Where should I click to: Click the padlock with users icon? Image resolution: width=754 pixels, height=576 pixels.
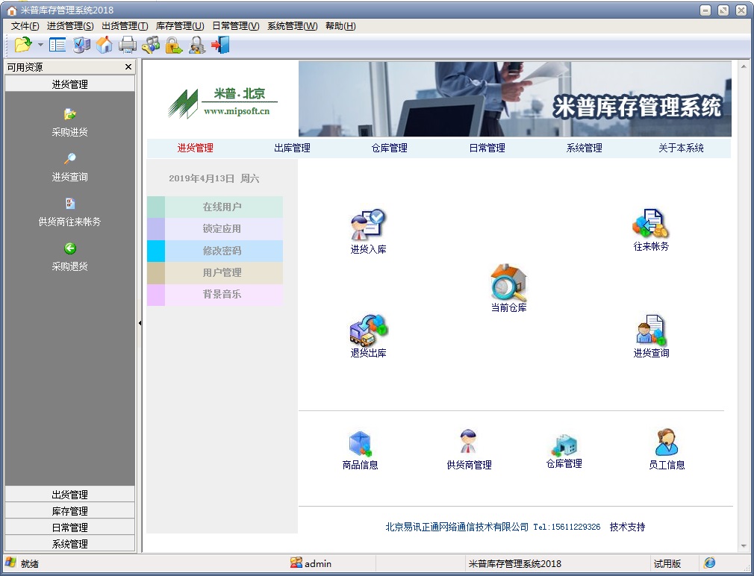(x=196, y=45)
